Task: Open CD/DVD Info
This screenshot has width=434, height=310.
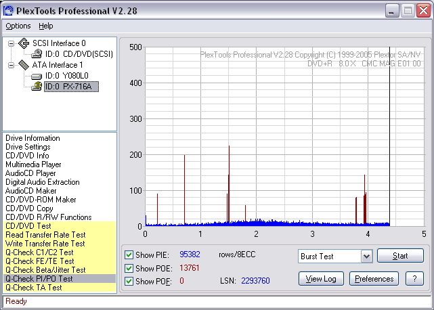Action: click(x=27, y=156)
